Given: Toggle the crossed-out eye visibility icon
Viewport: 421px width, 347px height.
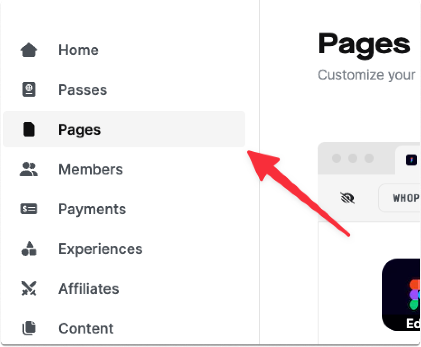Looking at the screenshot, I should tap(348, 198).
